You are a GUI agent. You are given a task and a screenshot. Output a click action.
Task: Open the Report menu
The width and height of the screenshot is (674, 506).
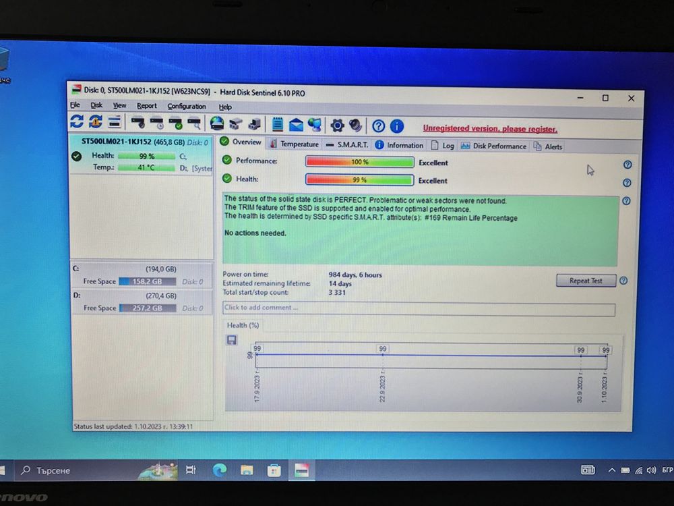coord(146,106)
